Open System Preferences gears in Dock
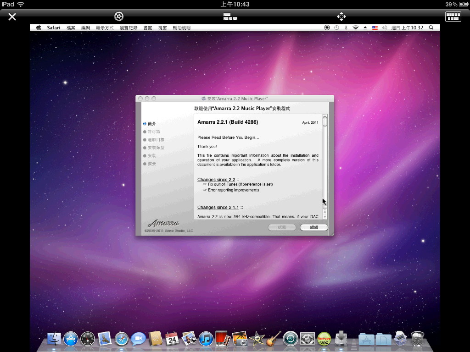The height and width of the screenshot is (352, 470). pos(307,339)
